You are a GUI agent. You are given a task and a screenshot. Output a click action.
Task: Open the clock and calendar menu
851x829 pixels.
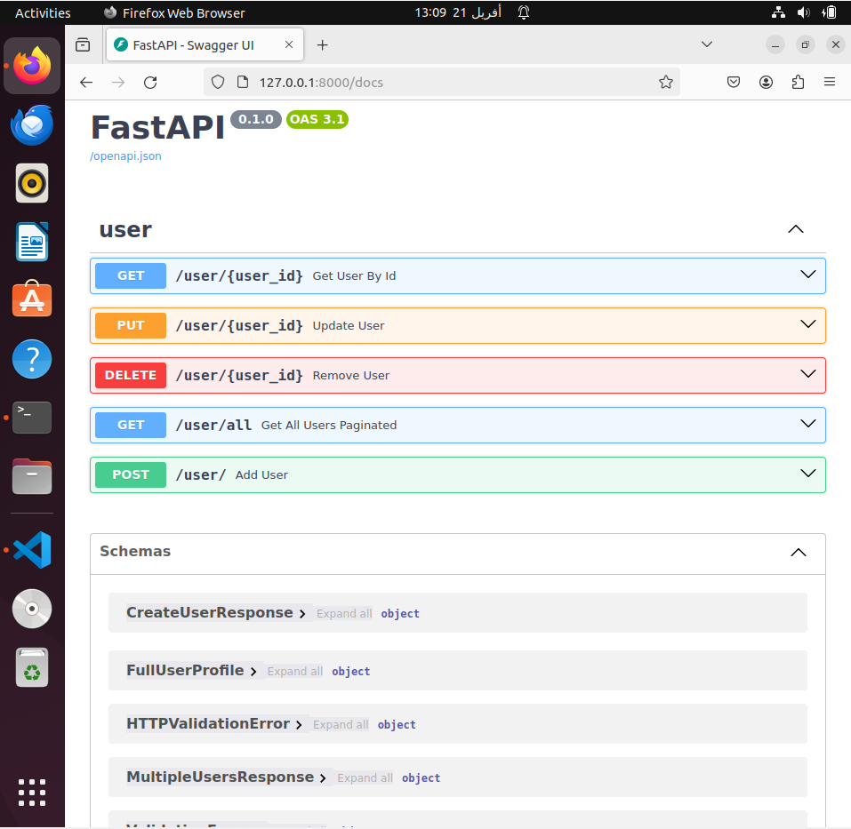[x=458, y=12]
